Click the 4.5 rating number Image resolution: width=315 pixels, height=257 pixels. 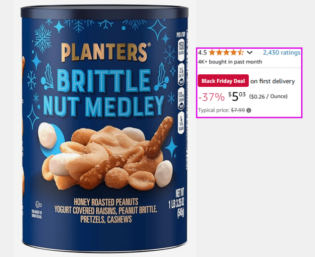click(202, 53)
